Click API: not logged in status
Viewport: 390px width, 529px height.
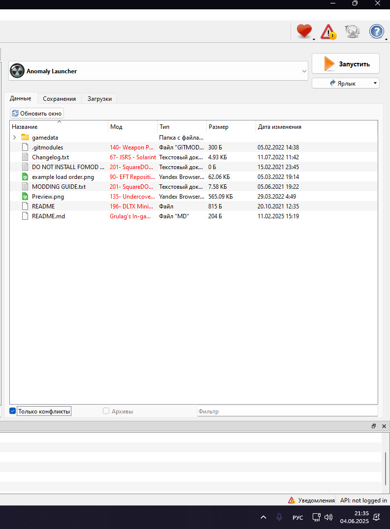point(363,500)
